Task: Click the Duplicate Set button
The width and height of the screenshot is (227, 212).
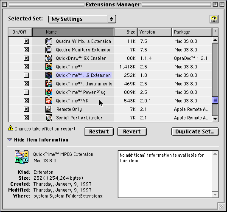Action: [195, 132]
